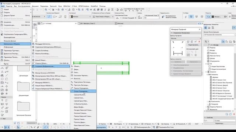The width and height of the screenshot is (236, 132).
Task: Click the Edit button in Profile Manager
Action: (194, 45)
